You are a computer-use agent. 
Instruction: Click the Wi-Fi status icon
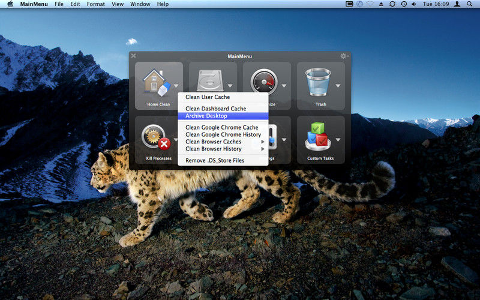coord(370,4)
